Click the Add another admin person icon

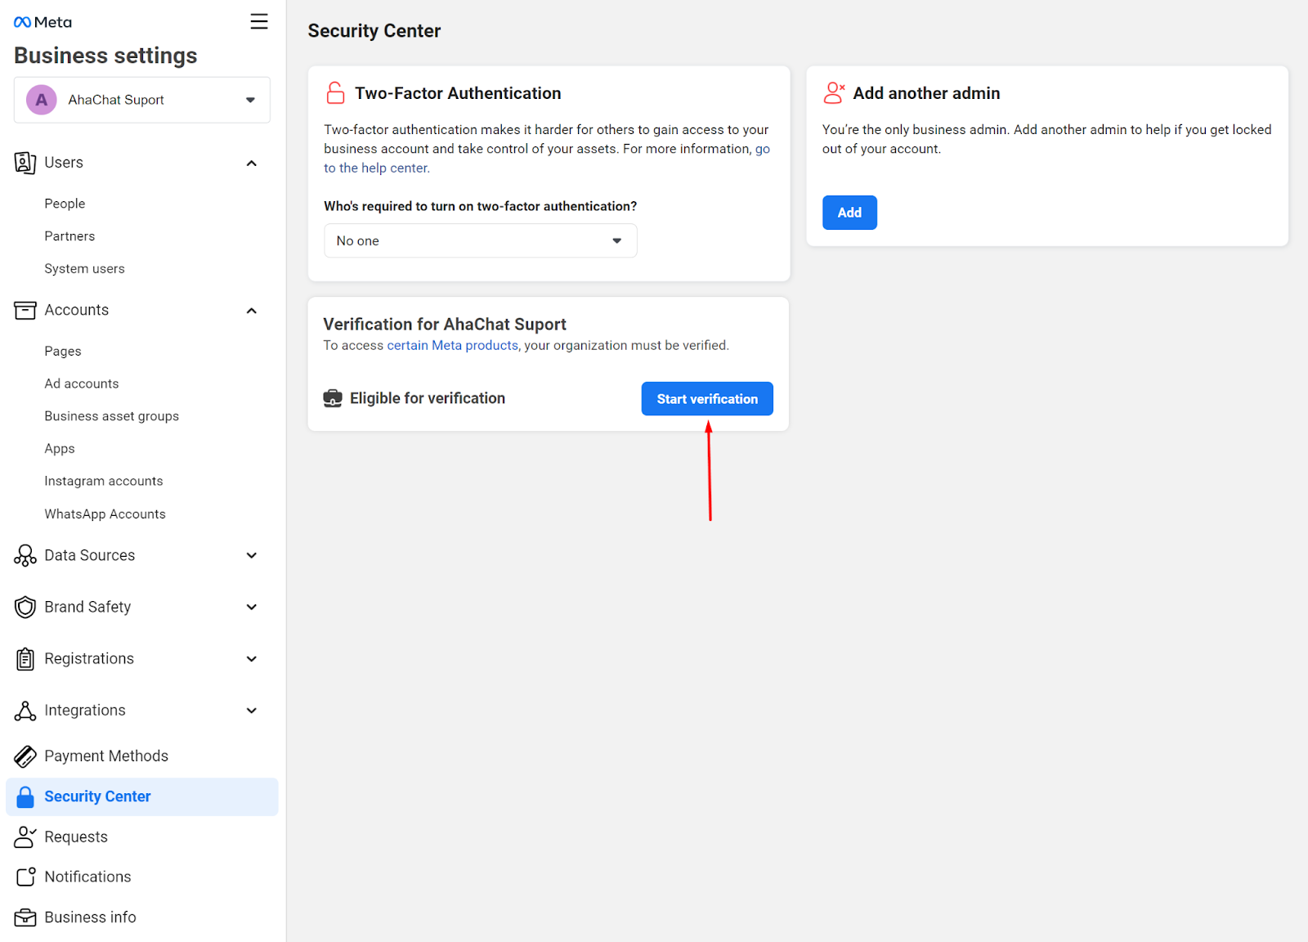pos(834,93)
